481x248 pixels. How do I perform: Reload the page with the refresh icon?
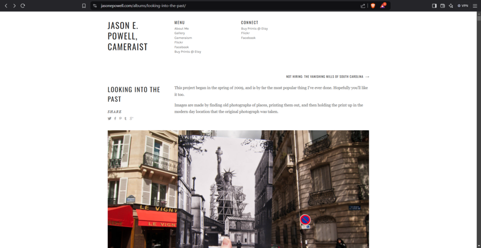point(23,6)
